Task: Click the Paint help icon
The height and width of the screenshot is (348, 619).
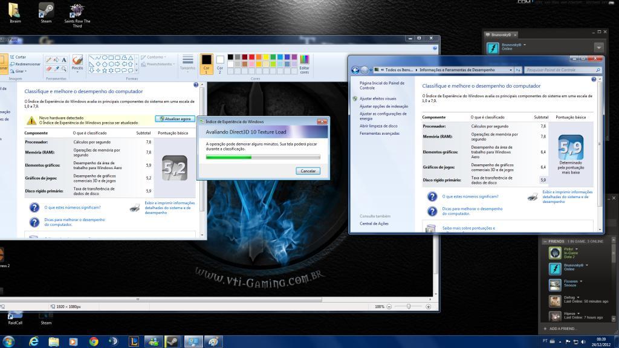Action: point(435,48)
